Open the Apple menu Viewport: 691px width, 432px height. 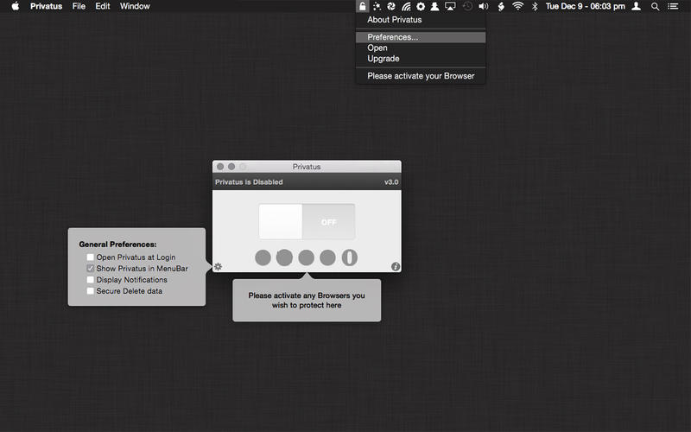[x=16, y=6]
